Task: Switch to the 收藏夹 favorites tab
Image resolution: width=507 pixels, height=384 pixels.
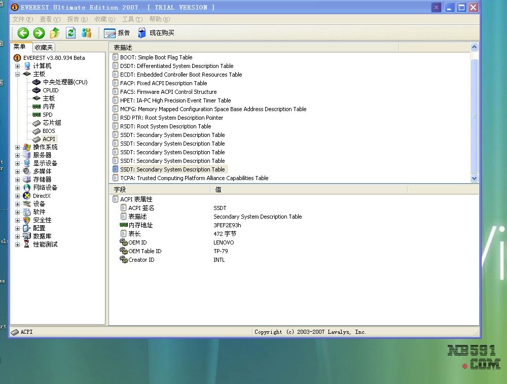Action: tap(44, 47)
